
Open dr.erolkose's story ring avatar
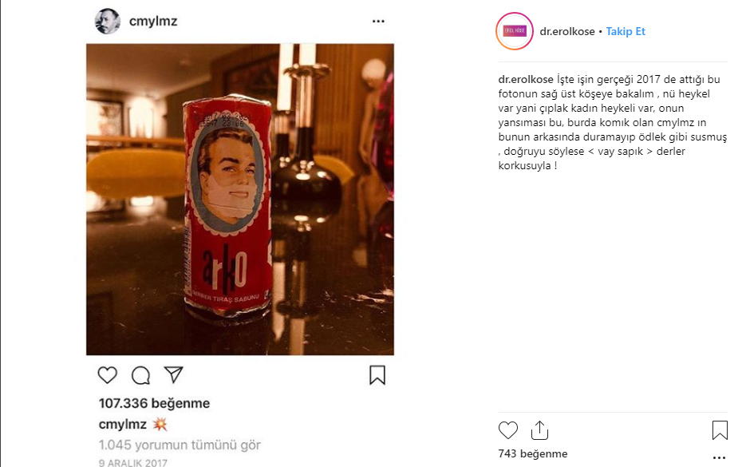coord(514,32)
